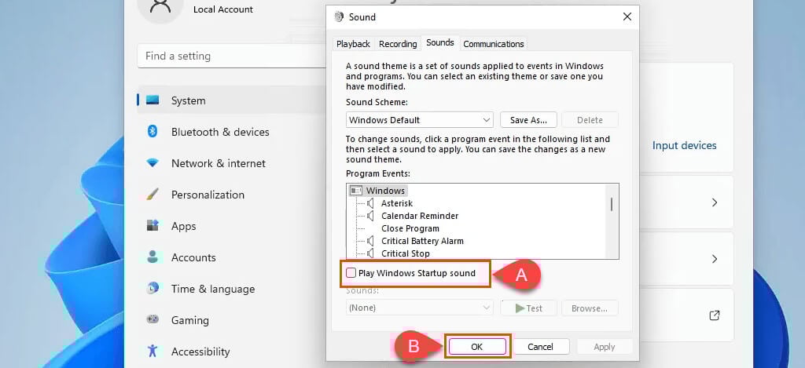Click the Accounts person icon
The height and width of the screenshot is (368, 805).
(153, 257)
